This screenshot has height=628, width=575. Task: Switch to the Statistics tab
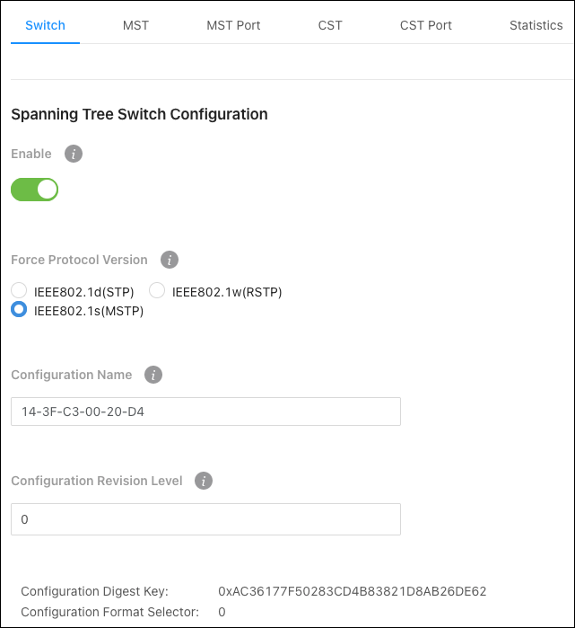click(x=536, y=25)
